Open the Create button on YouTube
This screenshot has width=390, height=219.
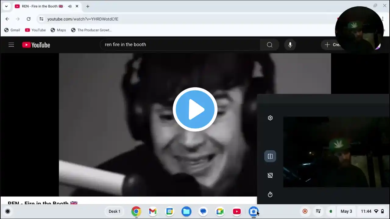[332, 45]
